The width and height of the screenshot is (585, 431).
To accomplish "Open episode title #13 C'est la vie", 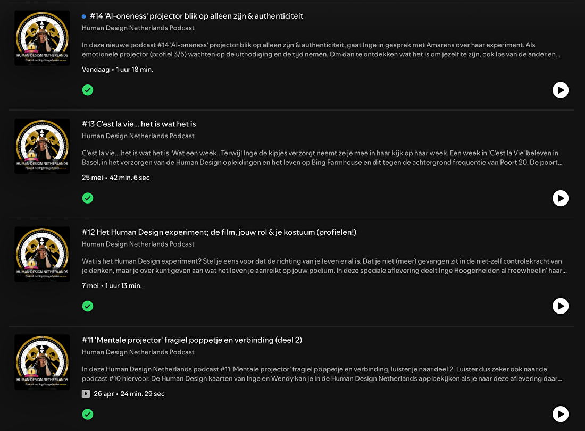I will point(139,124).
